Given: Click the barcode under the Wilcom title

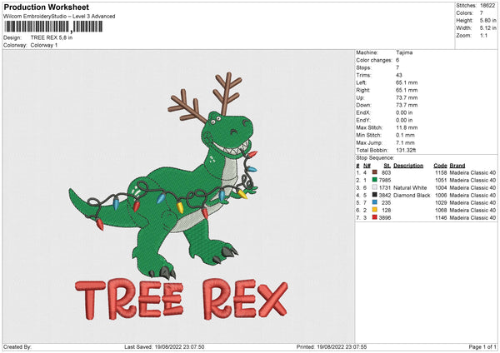Looking at the screenshot, I should coord(53,27).
